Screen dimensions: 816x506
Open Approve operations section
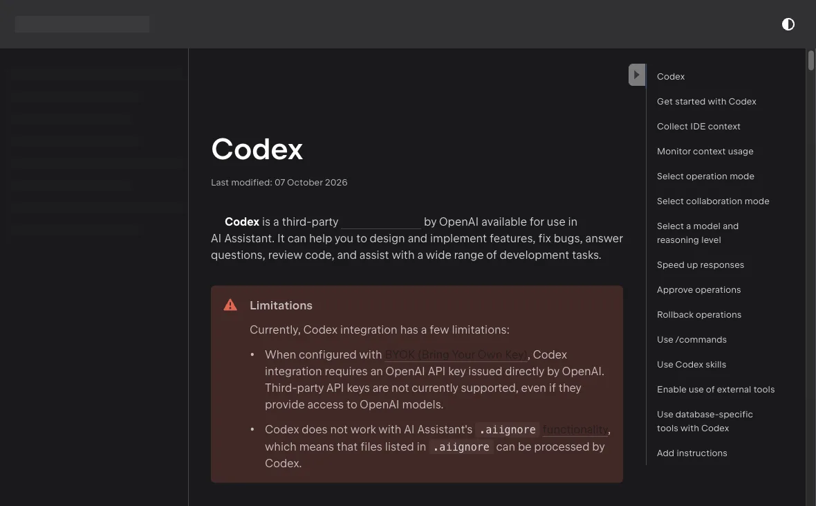[x=698, y=290]
